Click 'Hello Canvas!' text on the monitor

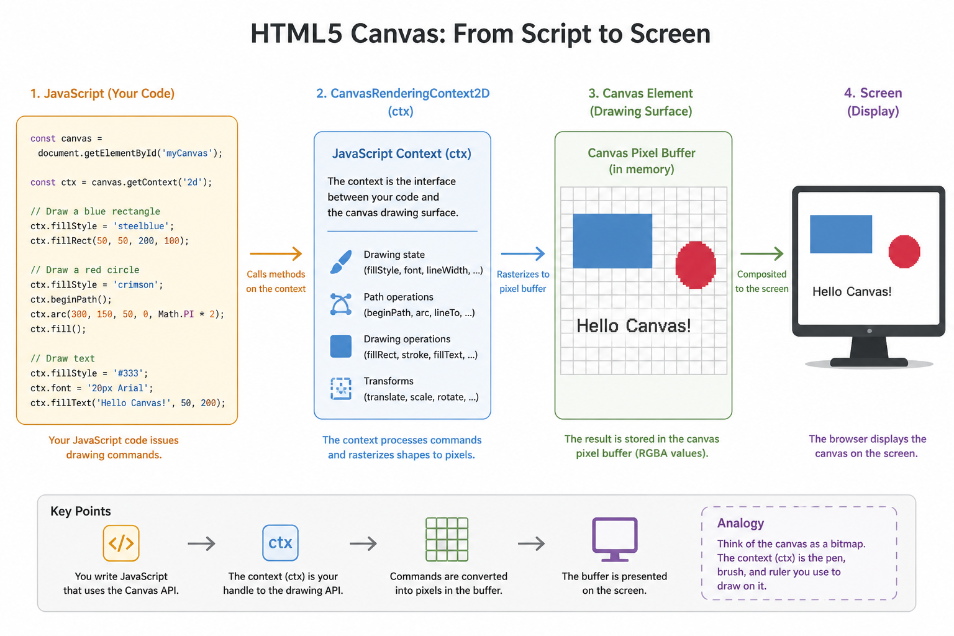(852, 292)
